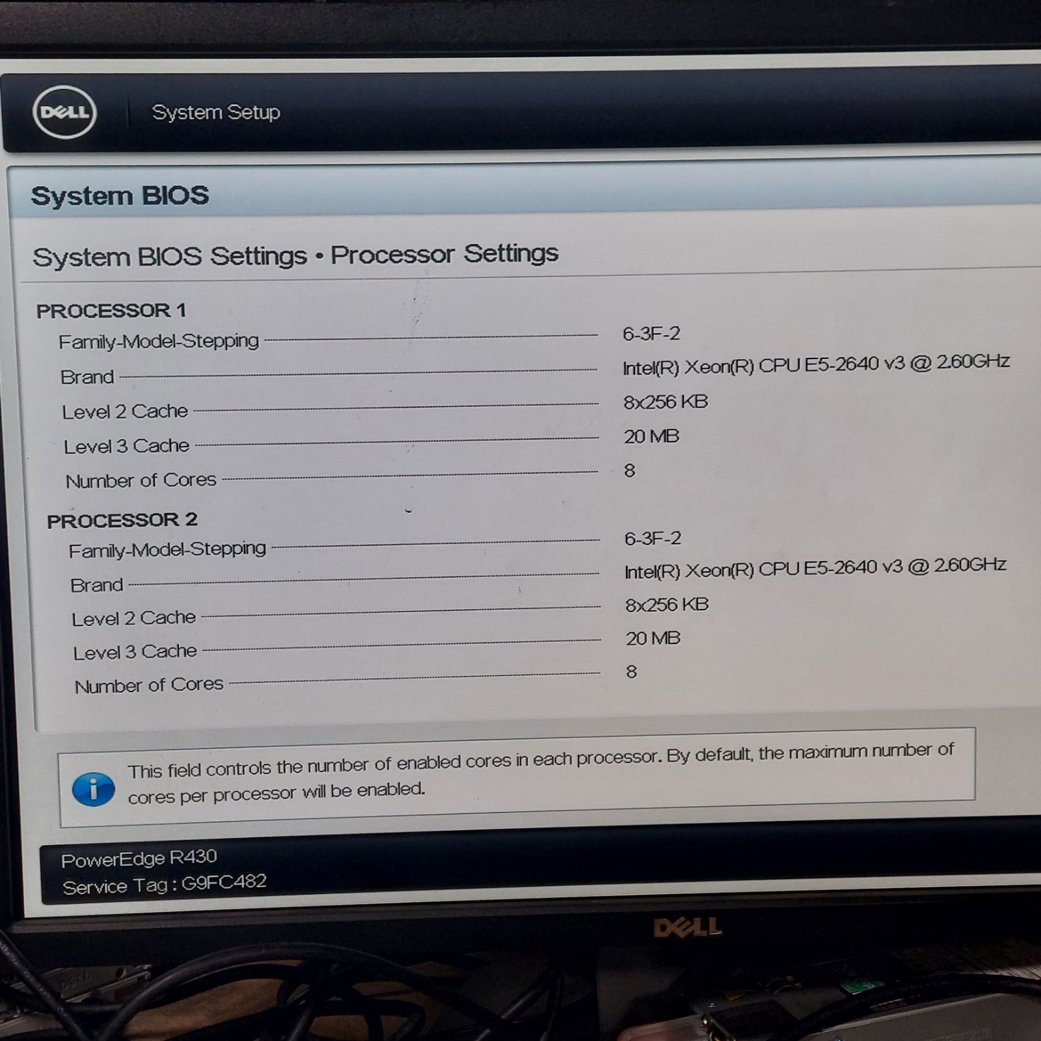The width and height of the screenshot is (1041, 1041).
Task: Click Processor 1 Number of Cores label
Action: coord(141,480)
